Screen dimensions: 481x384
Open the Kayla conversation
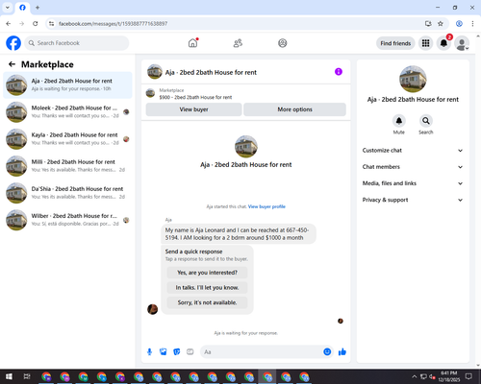(x=67, y=139)
